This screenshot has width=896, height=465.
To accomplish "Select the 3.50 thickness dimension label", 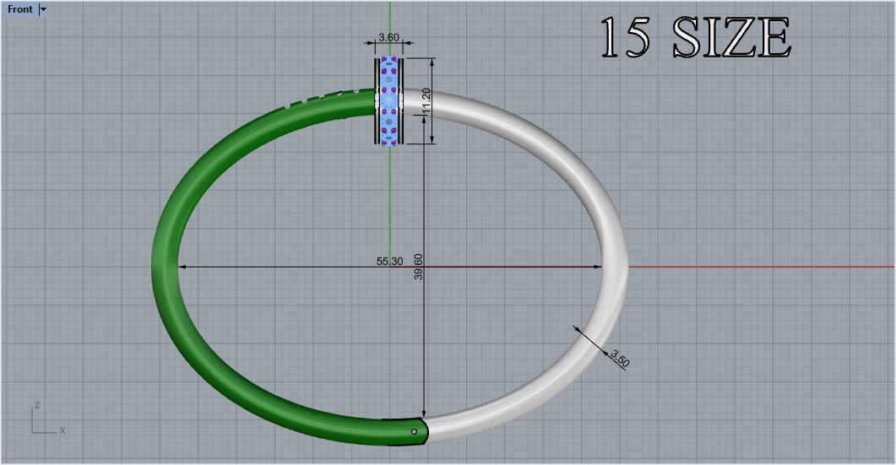I will (619, 358).
